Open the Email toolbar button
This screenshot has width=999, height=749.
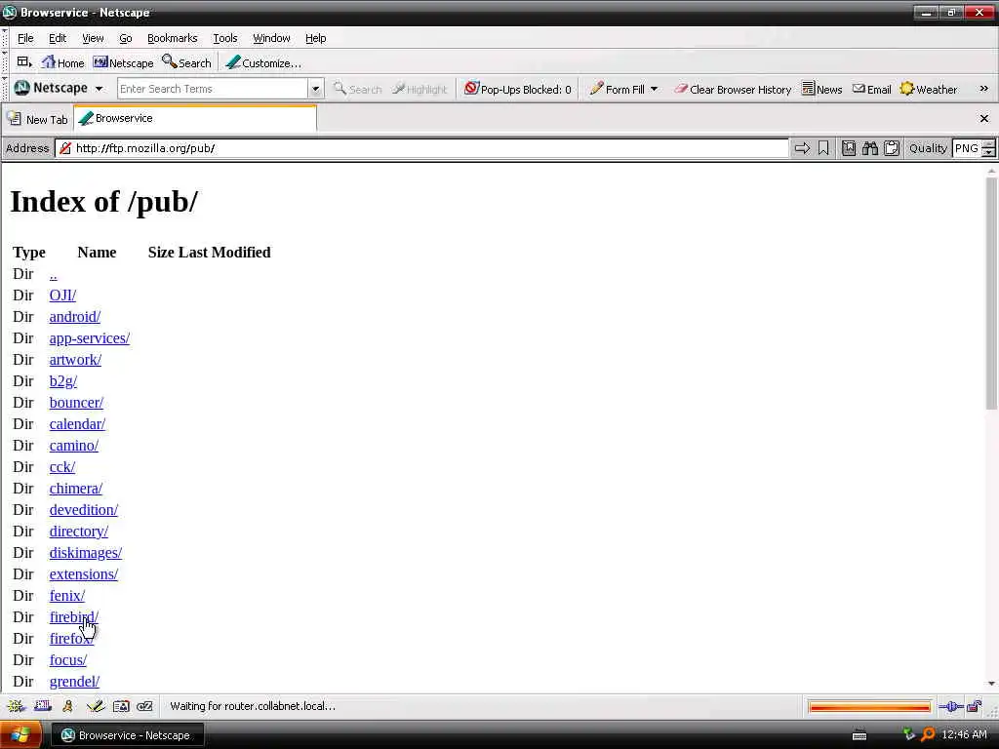click(x=871, y=89)
